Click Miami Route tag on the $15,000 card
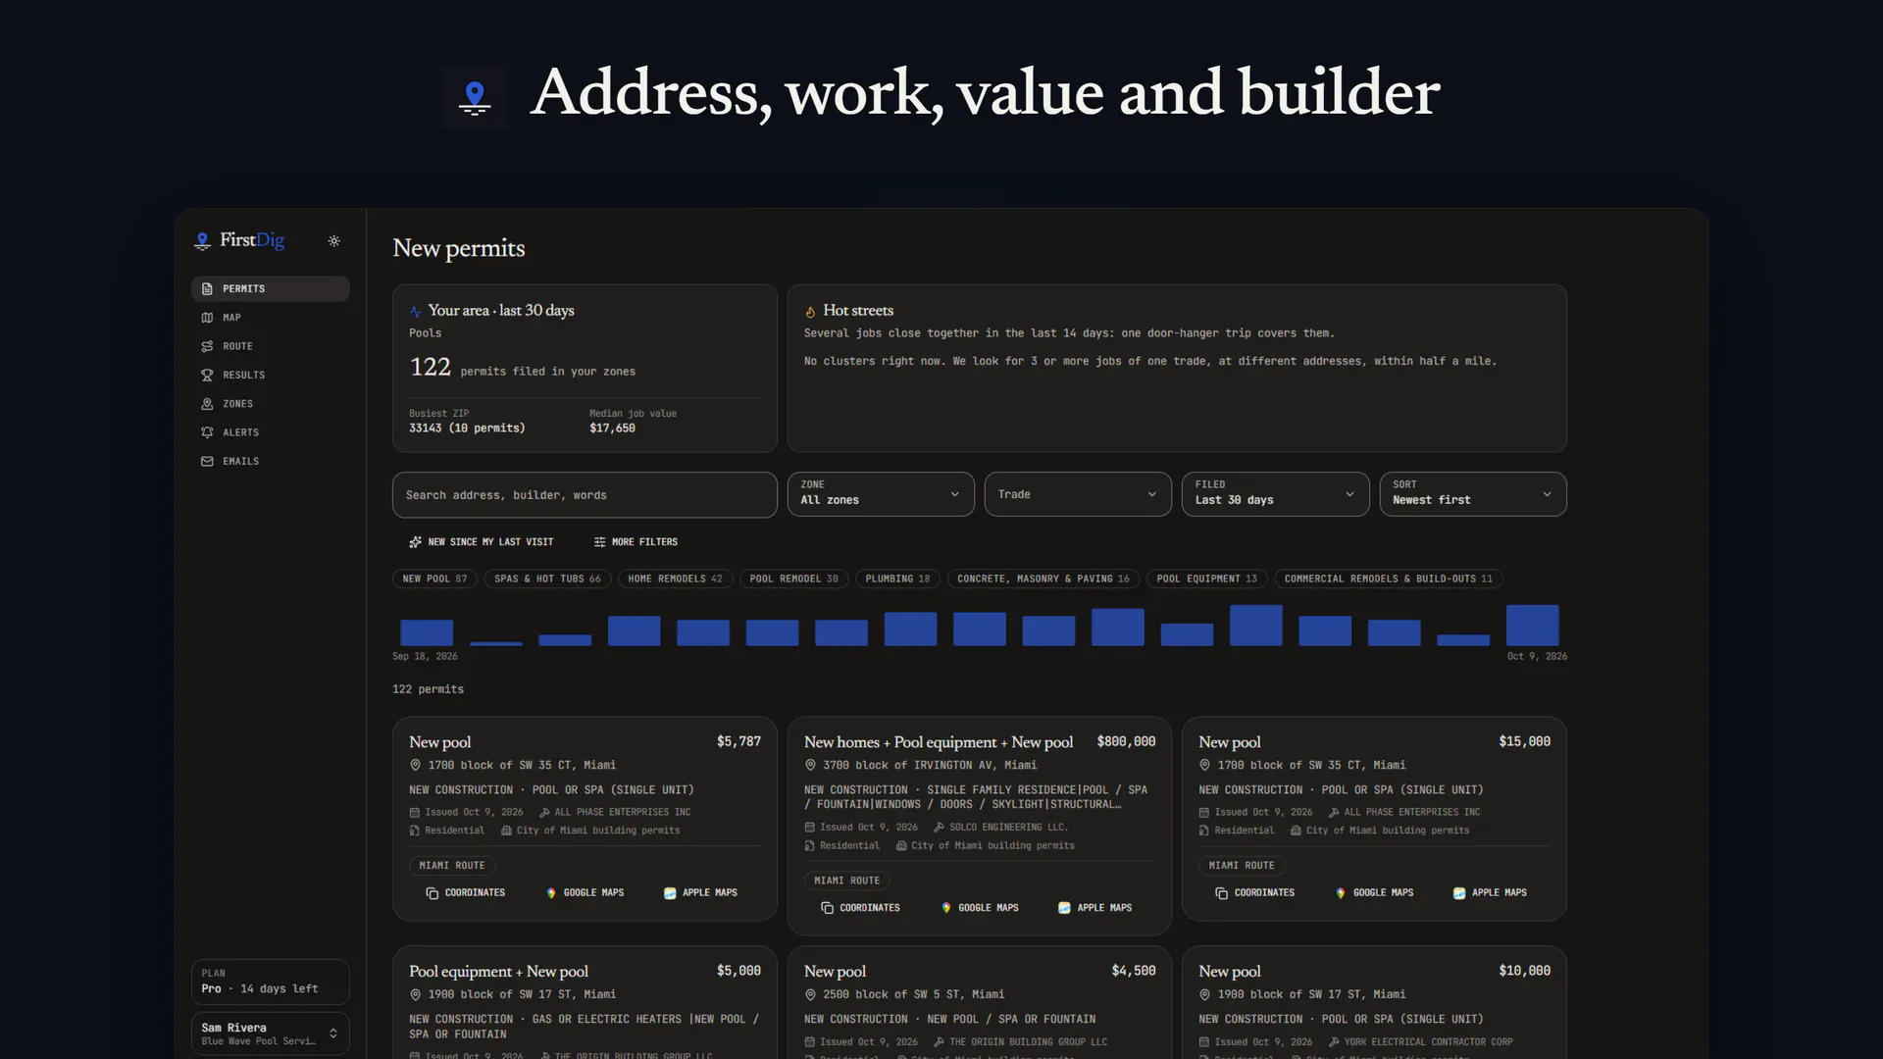The width and height of the screenshot is (1883, 1059). [x=1242, y=866]
